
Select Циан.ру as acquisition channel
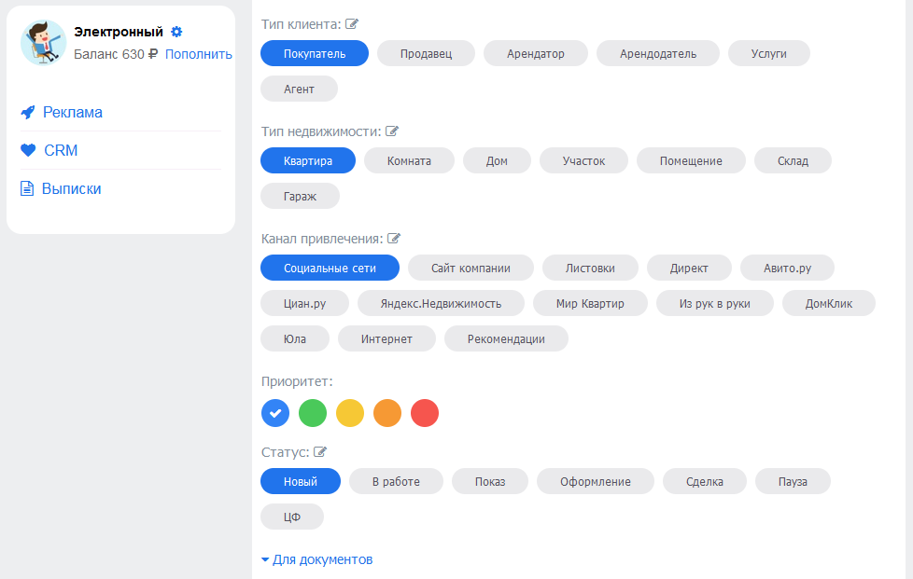point(304,303)
